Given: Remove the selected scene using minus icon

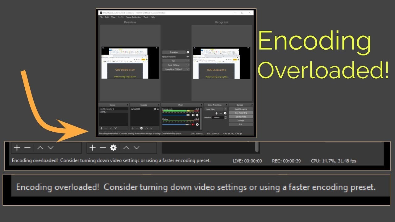Looking at the screenshot, I should (x=106, y=128).
